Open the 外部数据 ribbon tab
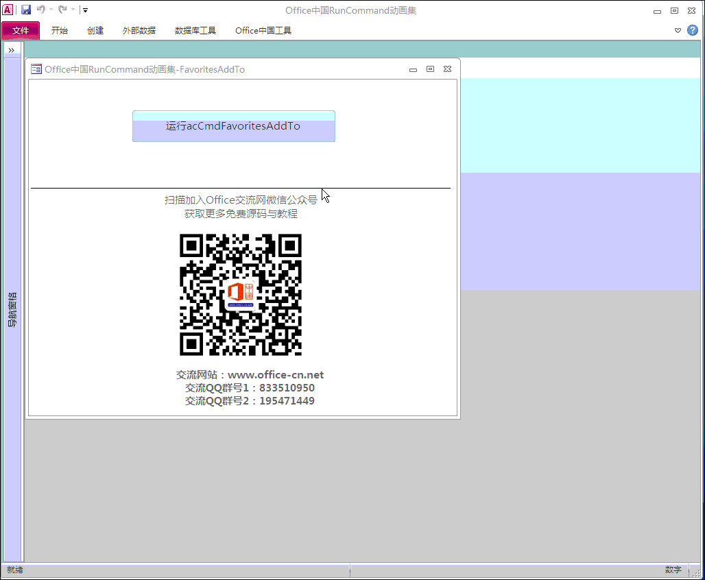 139,31
